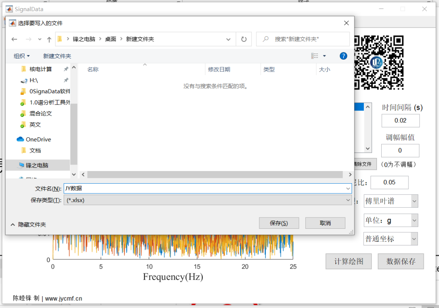Click the 保存(S) button
This screenshot has height=308, width=439.
pyautogui.click(x=279, y=223)
